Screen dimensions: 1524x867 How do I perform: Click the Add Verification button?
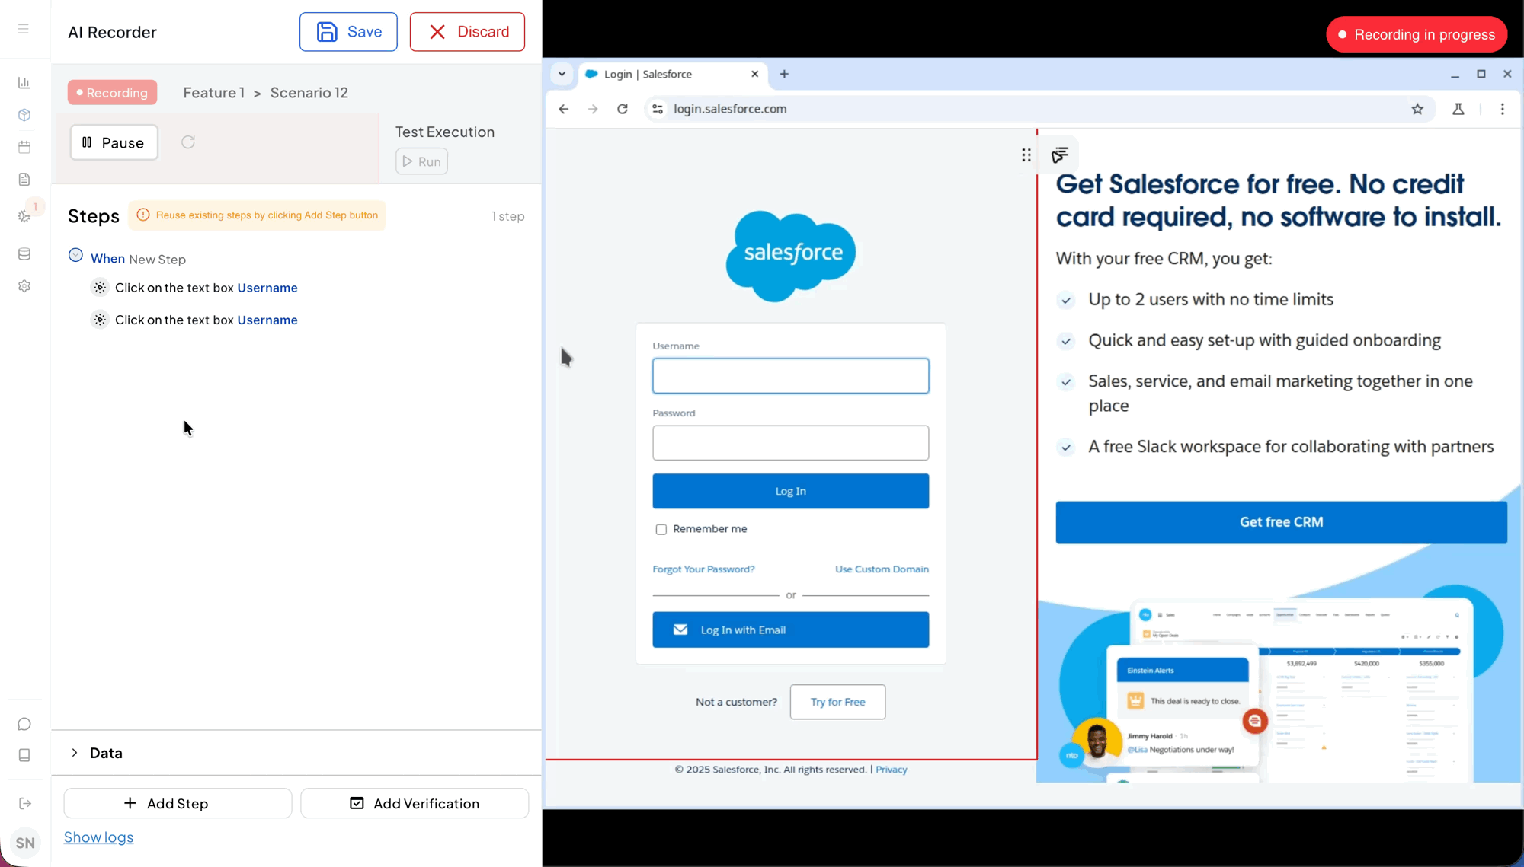pyautogui.click(x=415, y=803)
